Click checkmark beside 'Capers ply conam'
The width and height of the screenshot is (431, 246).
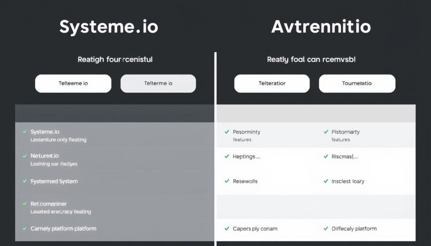pyautogui.click(x=227, y=228)
